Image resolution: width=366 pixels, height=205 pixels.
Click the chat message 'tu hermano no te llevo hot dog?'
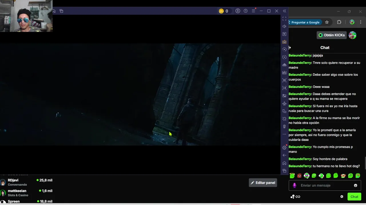click(336, 166)
